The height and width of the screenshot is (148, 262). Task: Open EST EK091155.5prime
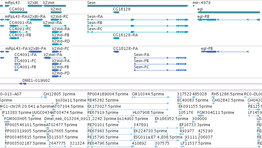pos(195,106)
